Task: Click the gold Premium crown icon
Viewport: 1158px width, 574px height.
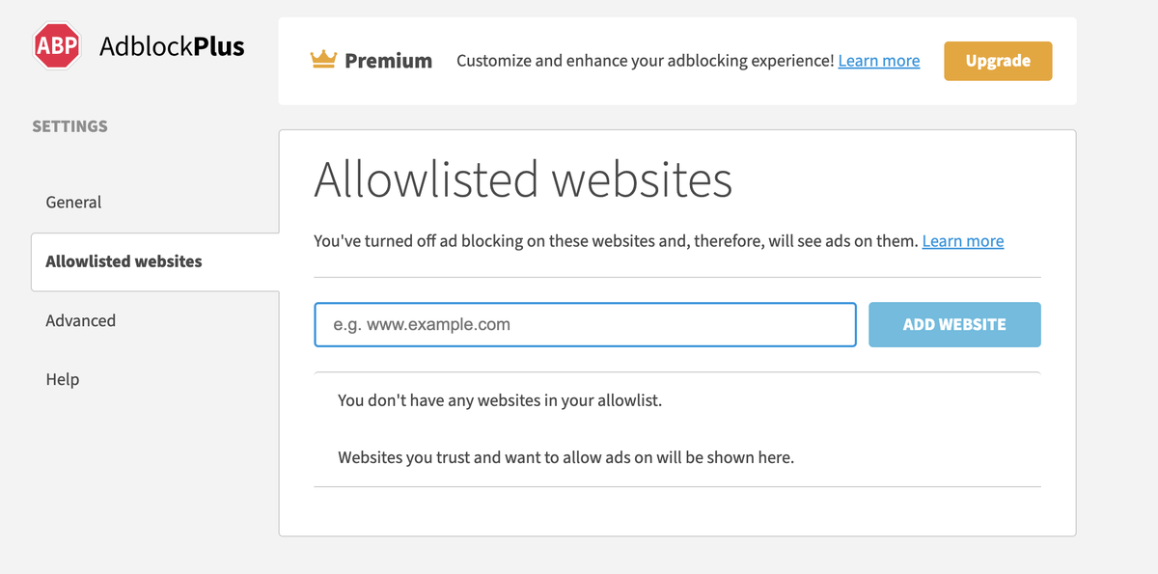Action: click(322, 60)
